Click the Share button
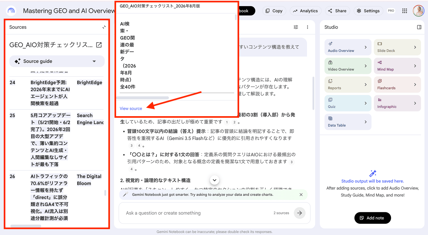 (x=337, y=11)
